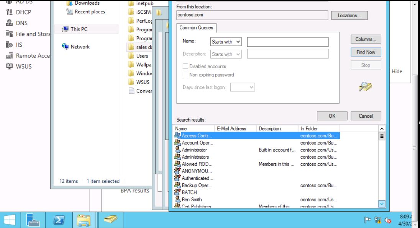Viewport: 420px width, 228px height.
Task: Open Server Manager from taskbar
Action: coord(33,220)
